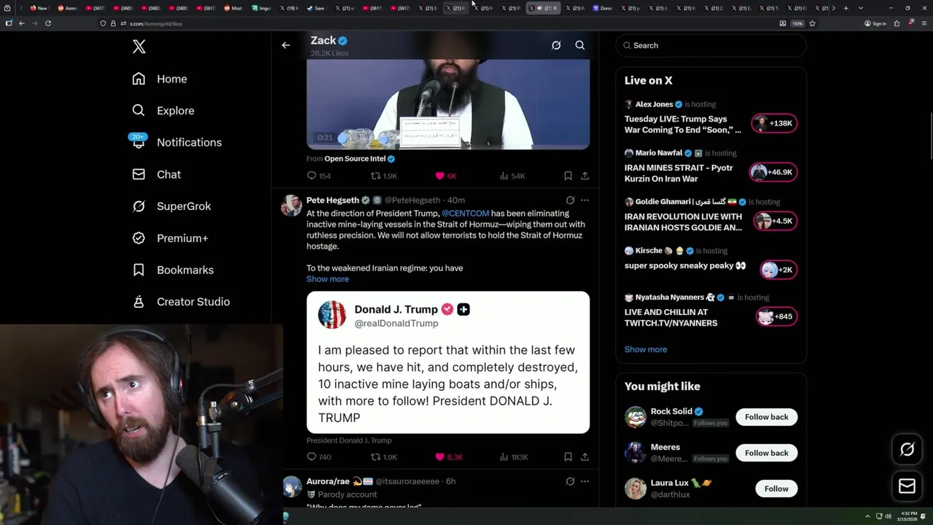Click Grok icon on Aurora/rae post
The image size is (933, 525).
(x=570, y=481)
